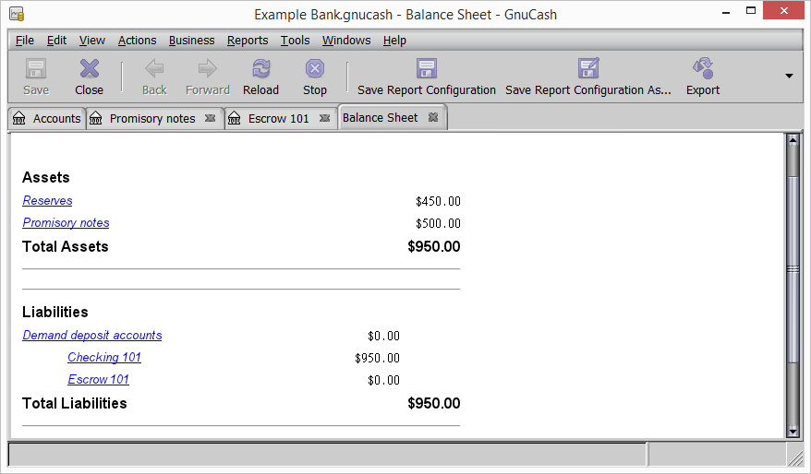Open the Checking 101 account link

click(104, 357)
